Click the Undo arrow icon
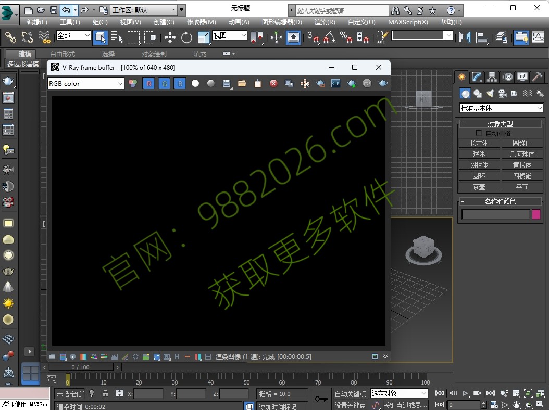549x410 pixels. tap(66, 10)
